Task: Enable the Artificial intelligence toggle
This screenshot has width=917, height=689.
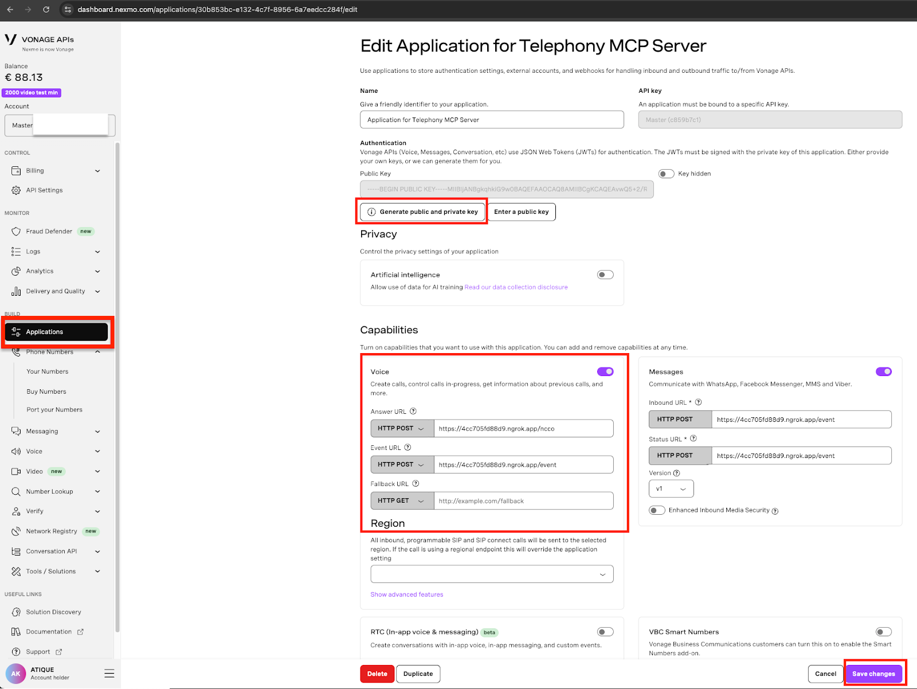Action: (x=605, y=275)
